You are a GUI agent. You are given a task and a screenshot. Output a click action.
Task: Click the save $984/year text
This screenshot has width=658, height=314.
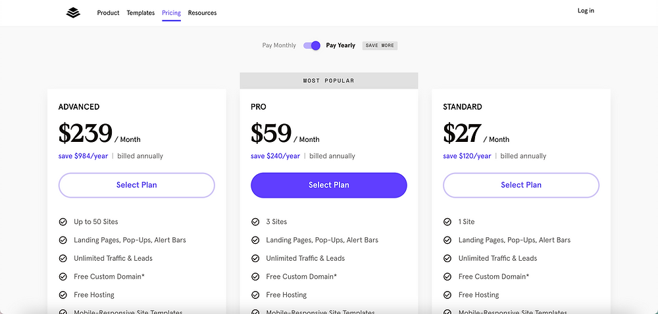tap(83, 156)
